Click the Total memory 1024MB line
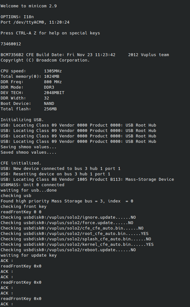This screenshot has width=190, height=307. tap(30, 77)
